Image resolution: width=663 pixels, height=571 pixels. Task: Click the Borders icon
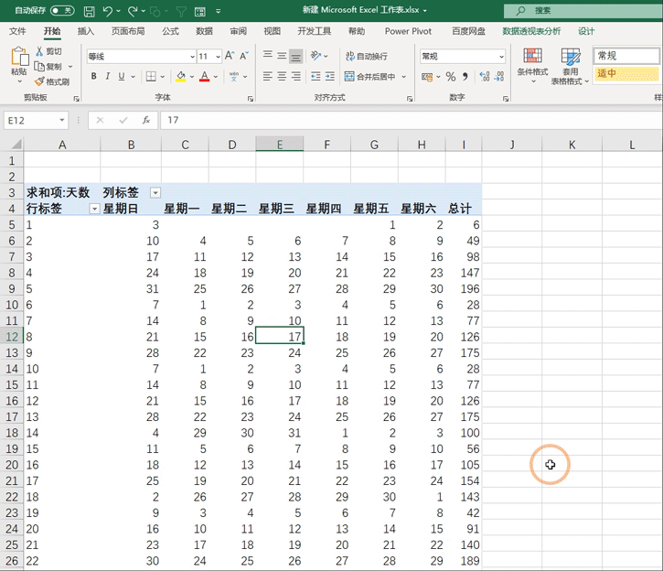[x=151, y=76]
